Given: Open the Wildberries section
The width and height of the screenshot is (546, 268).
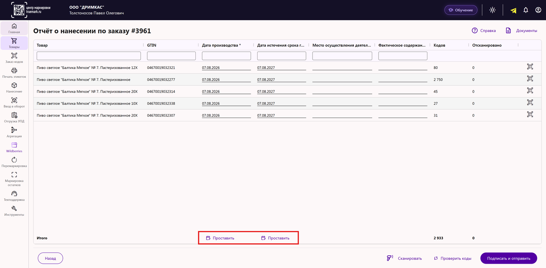Looking at the screenshot, I should [14, 147].
